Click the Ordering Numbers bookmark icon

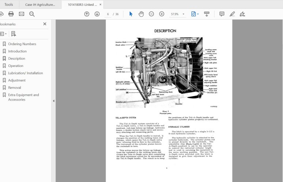[4, 44]
